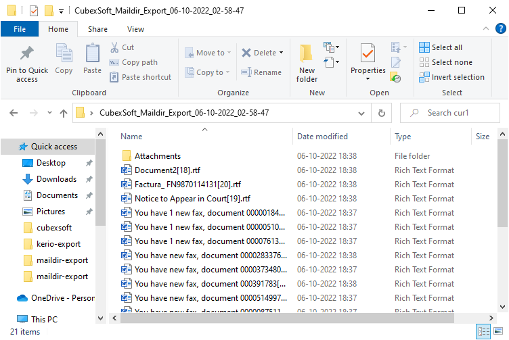Expand the Delete options arrow
This screenshot has width=509, height=340.
point(281,53)
